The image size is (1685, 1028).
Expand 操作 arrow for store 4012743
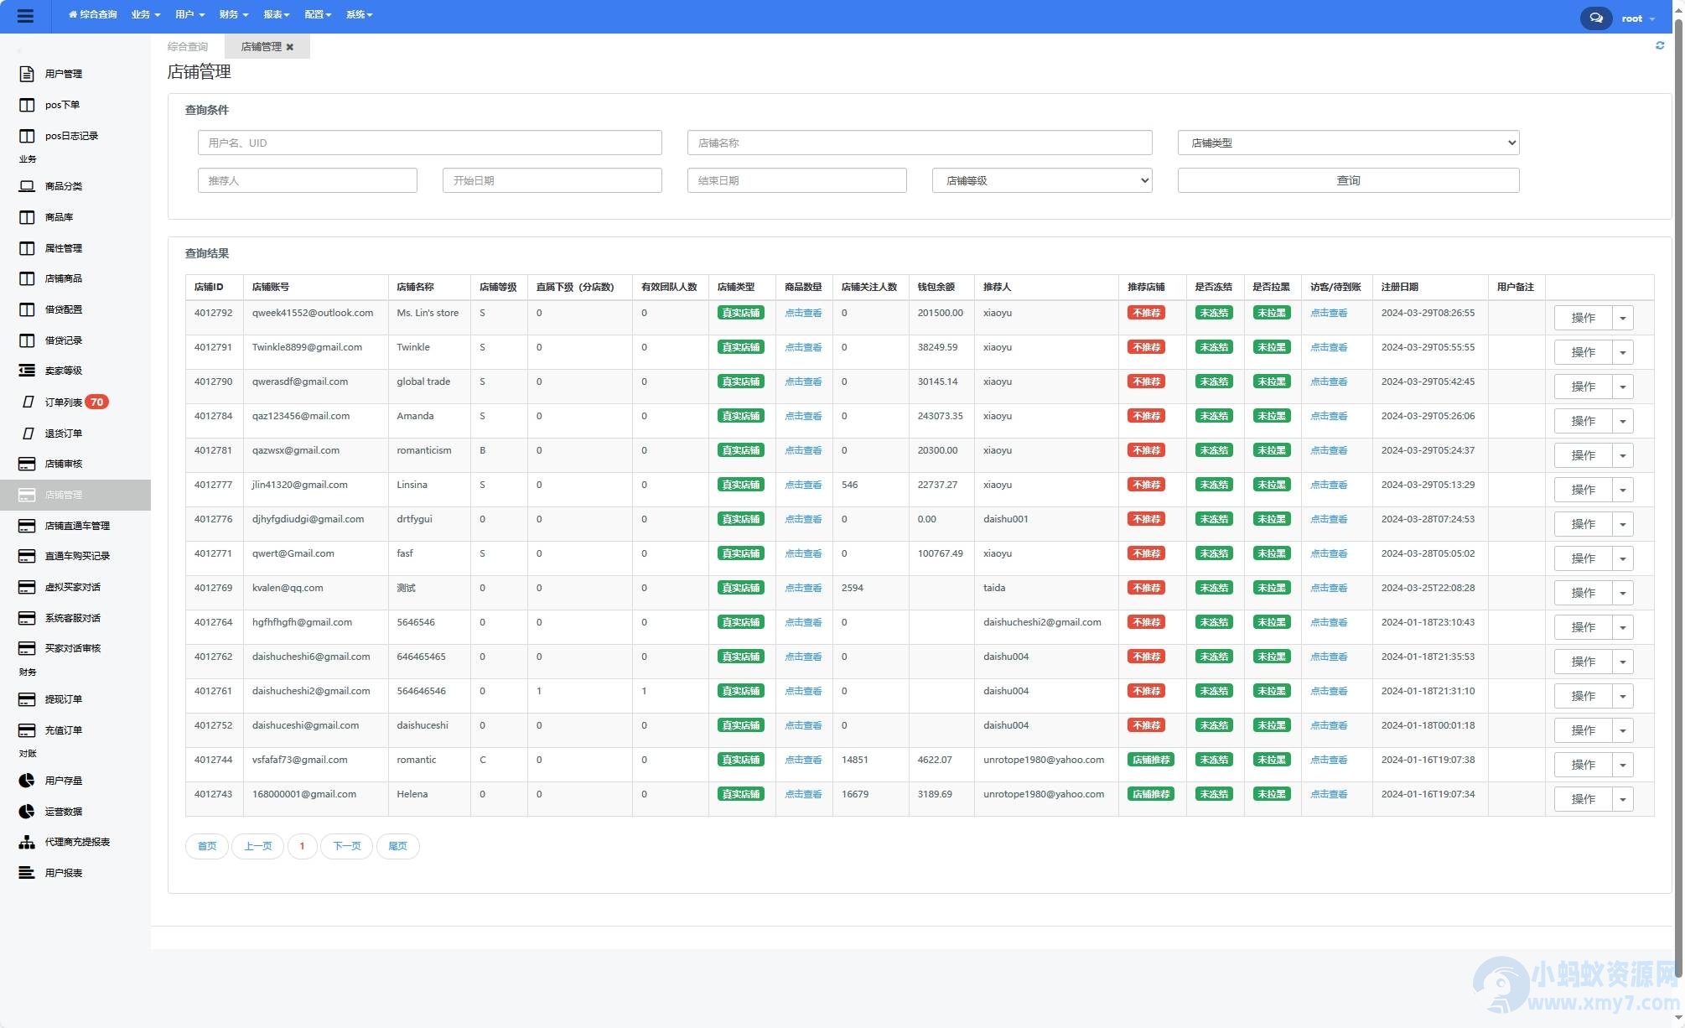[1623, 799]
